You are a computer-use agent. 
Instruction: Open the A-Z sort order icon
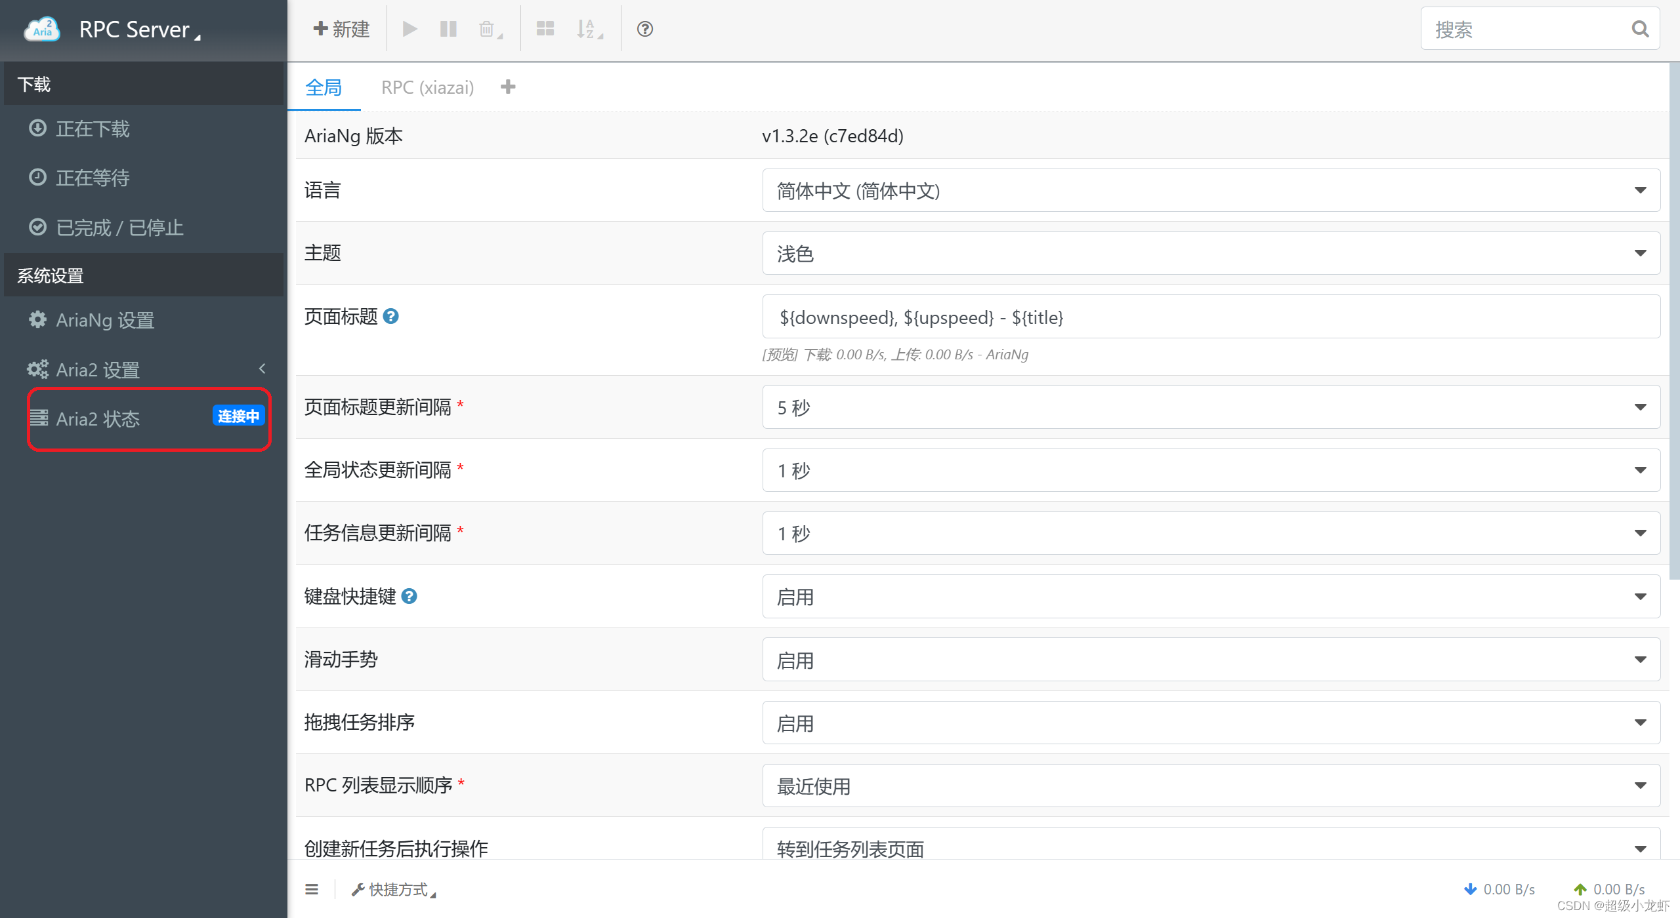(589, 29)
